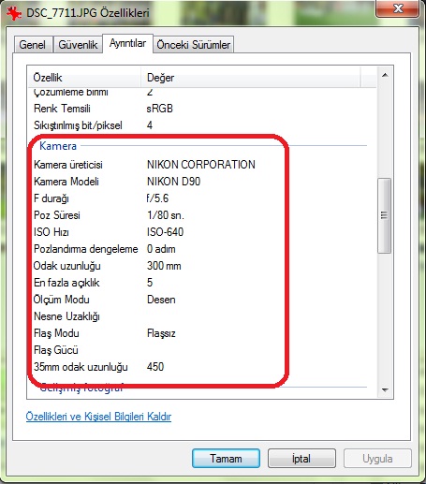
Task: Select the Ölçüm Modu property
Action: click(x=62, y=300)
